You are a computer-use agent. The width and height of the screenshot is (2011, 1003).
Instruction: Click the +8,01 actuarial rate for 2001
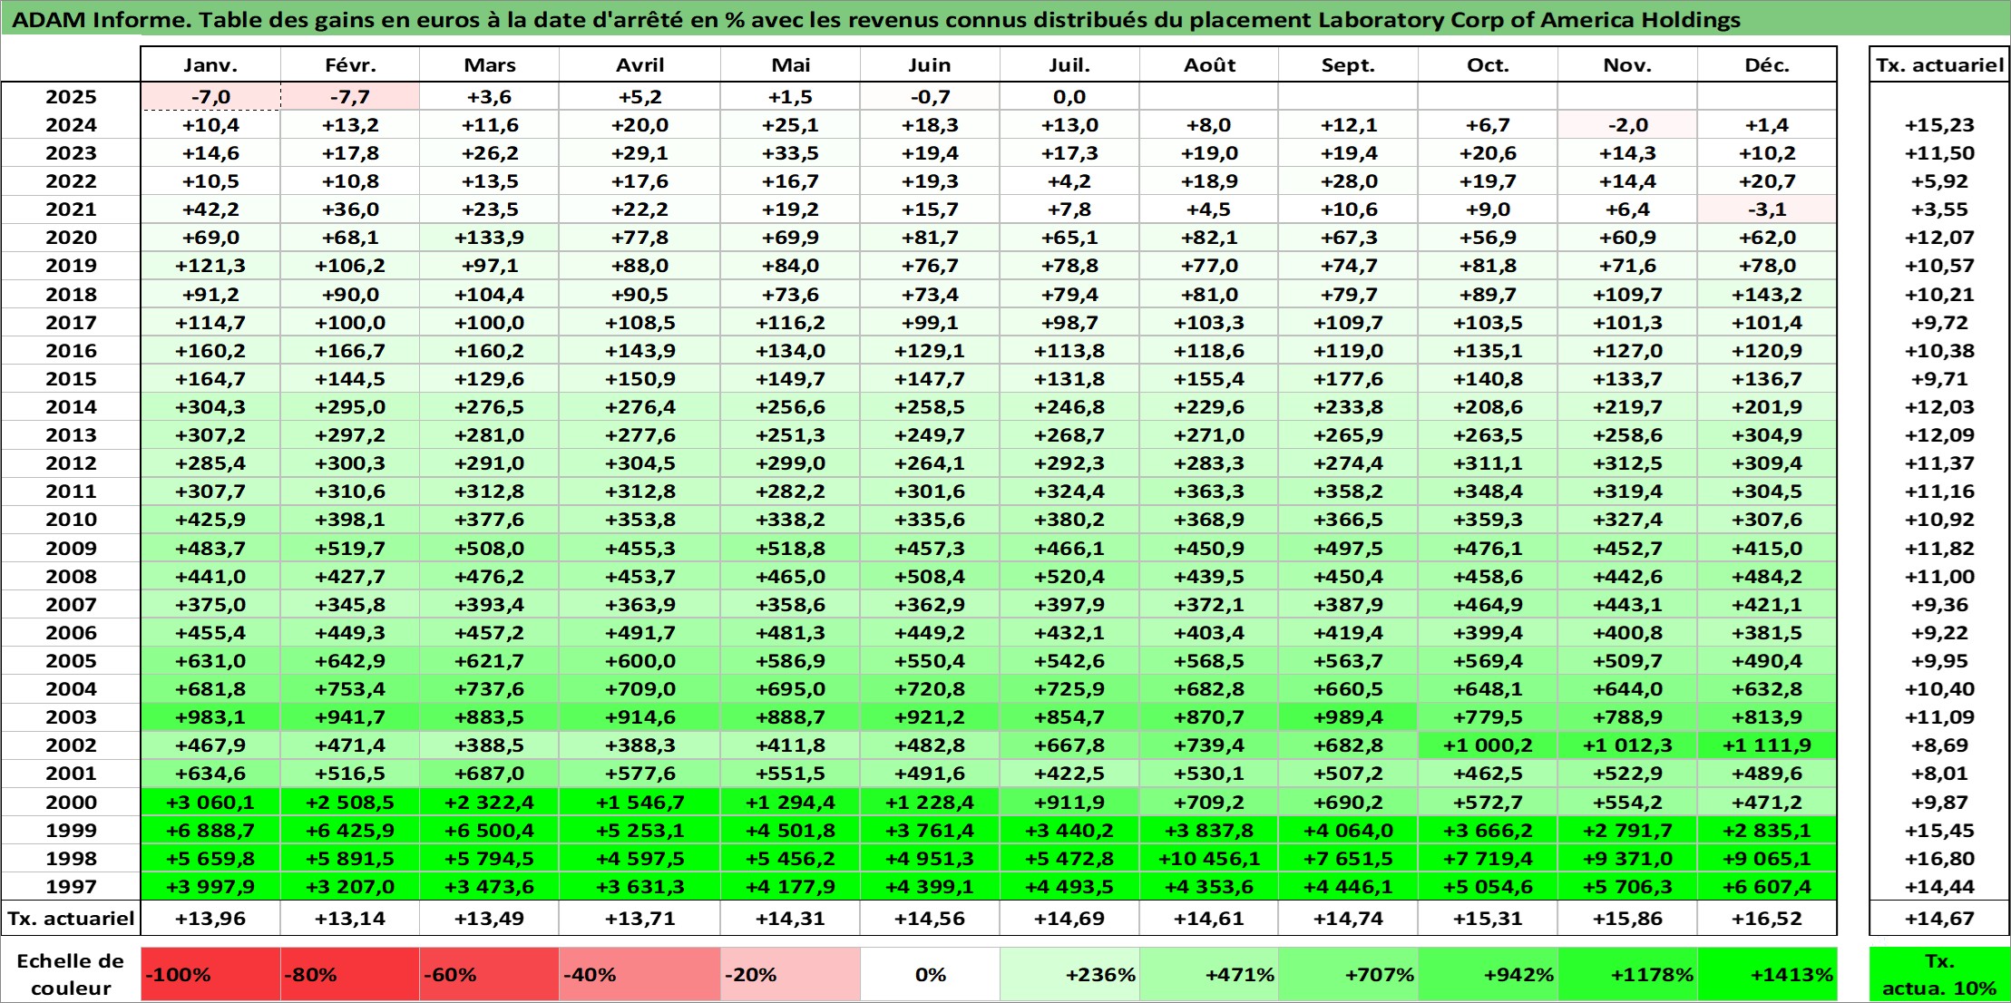(1939, 774)
